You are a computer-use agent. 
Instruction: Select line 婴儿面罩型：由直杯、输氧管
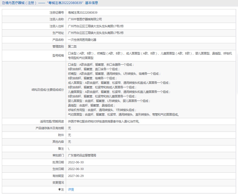(109, 101)
